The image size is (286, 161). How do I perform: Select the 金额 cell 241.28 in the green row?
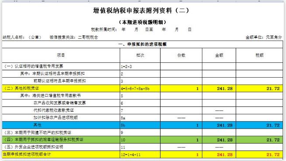click(219, 140)
